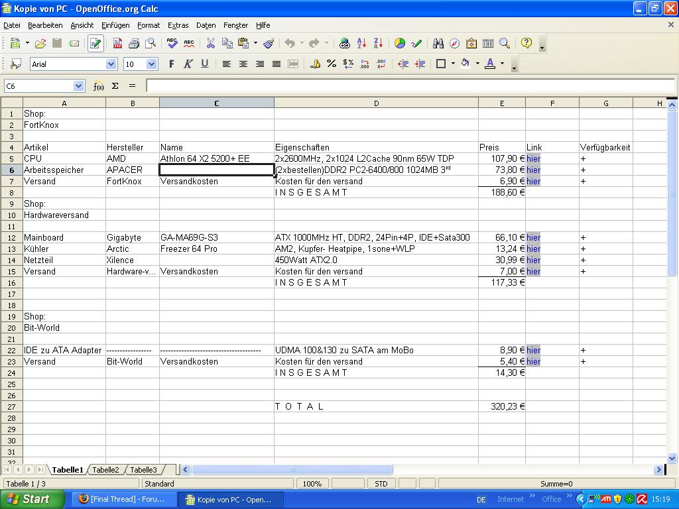The height and width of the screenshot is (509, 679).
Task: Open a document with the folder icon
Action: [x=40, y=43]
